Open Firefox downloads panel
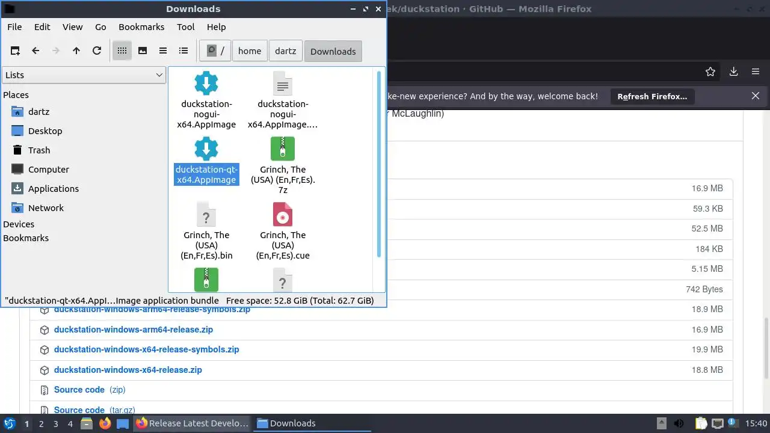770x433 pixels. click(x=733, y=72)
